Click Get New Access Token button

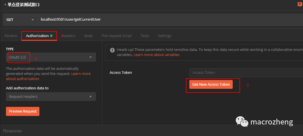click(211, 84)
